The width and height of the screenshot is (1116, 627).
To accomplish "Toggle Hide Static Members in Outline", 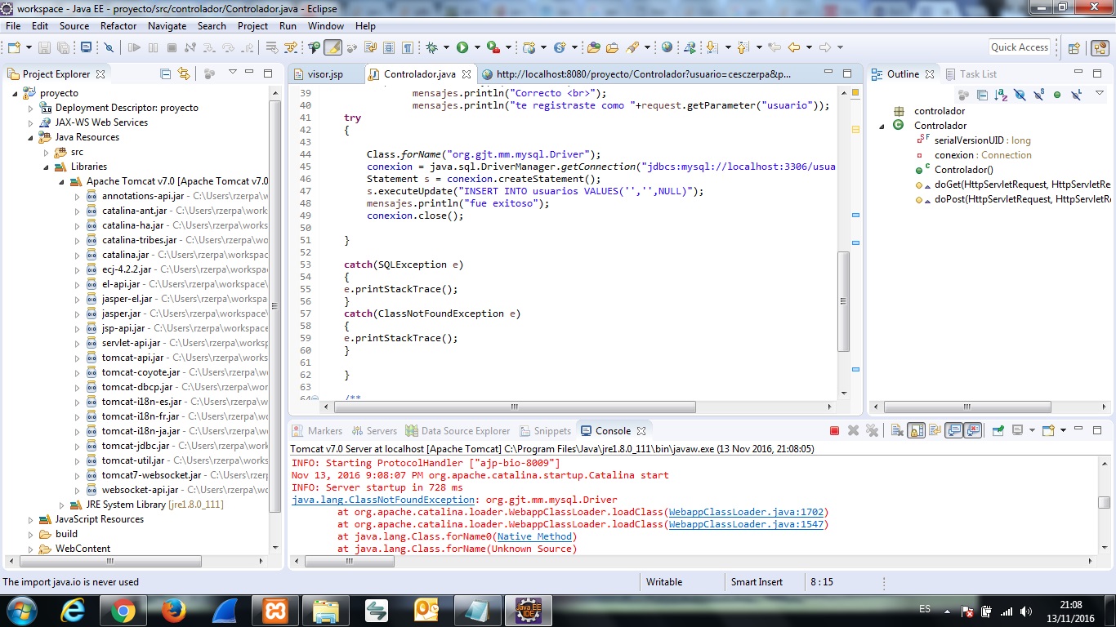I will 1038,95.
